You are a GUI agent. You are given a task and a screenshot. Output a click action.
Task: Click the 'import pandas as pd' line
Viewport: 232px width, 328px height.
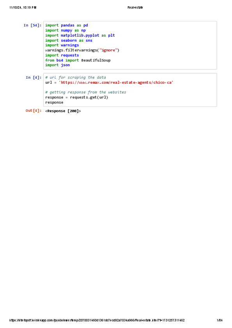67,25
